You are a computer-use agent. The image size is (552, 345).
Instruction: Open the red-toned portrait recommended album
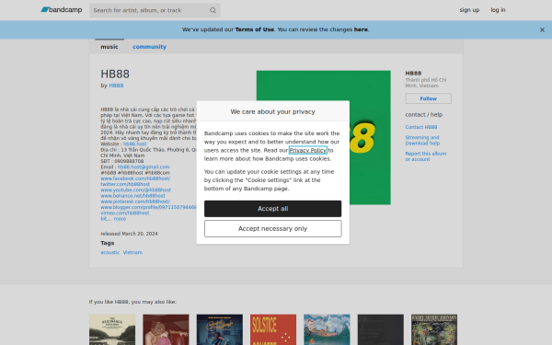click(x=166, y=329)
